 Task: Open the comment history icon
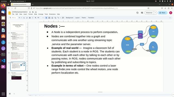coord(142,13)
